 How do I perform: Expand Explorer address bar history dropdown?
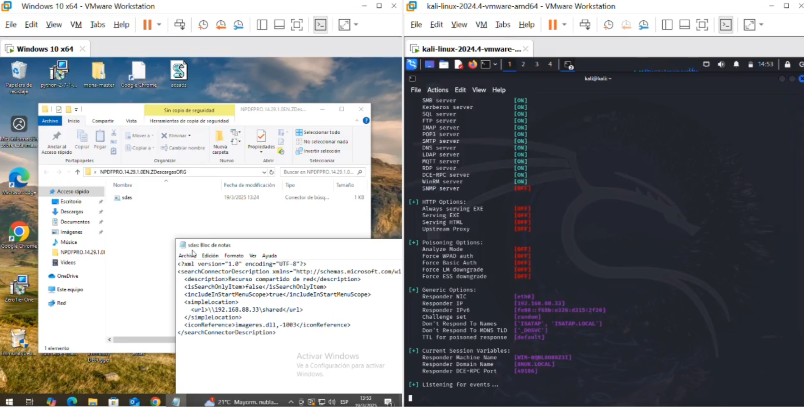point(264,172)
